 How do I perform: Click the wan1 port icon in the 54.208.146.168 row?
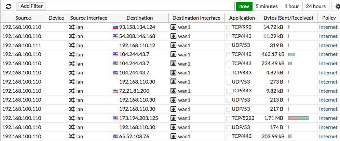click(173, 36)
